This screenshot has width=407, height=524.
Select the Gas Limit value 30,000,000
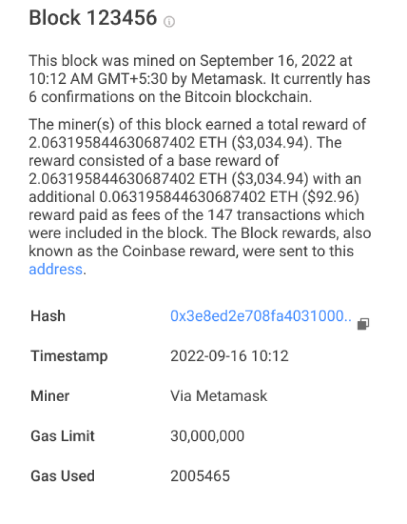click(x=208, y=436)
